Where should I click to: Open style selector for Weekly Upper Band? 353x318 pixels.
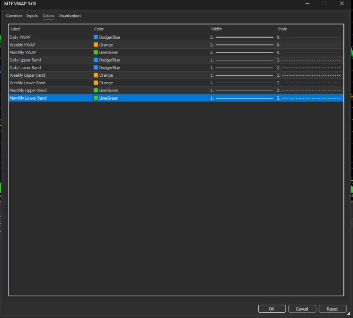[310, 75]
